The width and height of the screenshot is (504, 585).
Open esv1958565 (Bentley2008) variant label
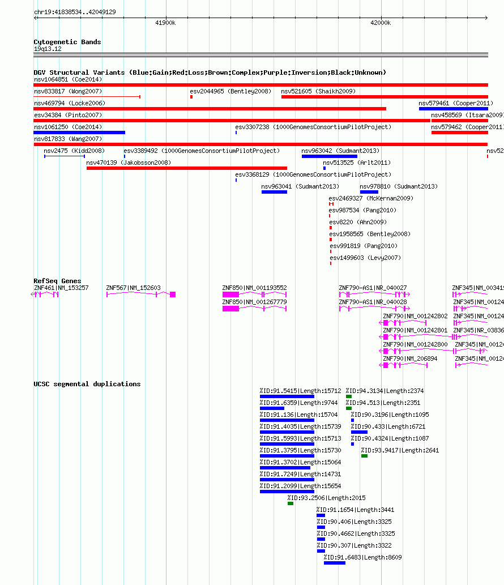(x=370, y=234)
